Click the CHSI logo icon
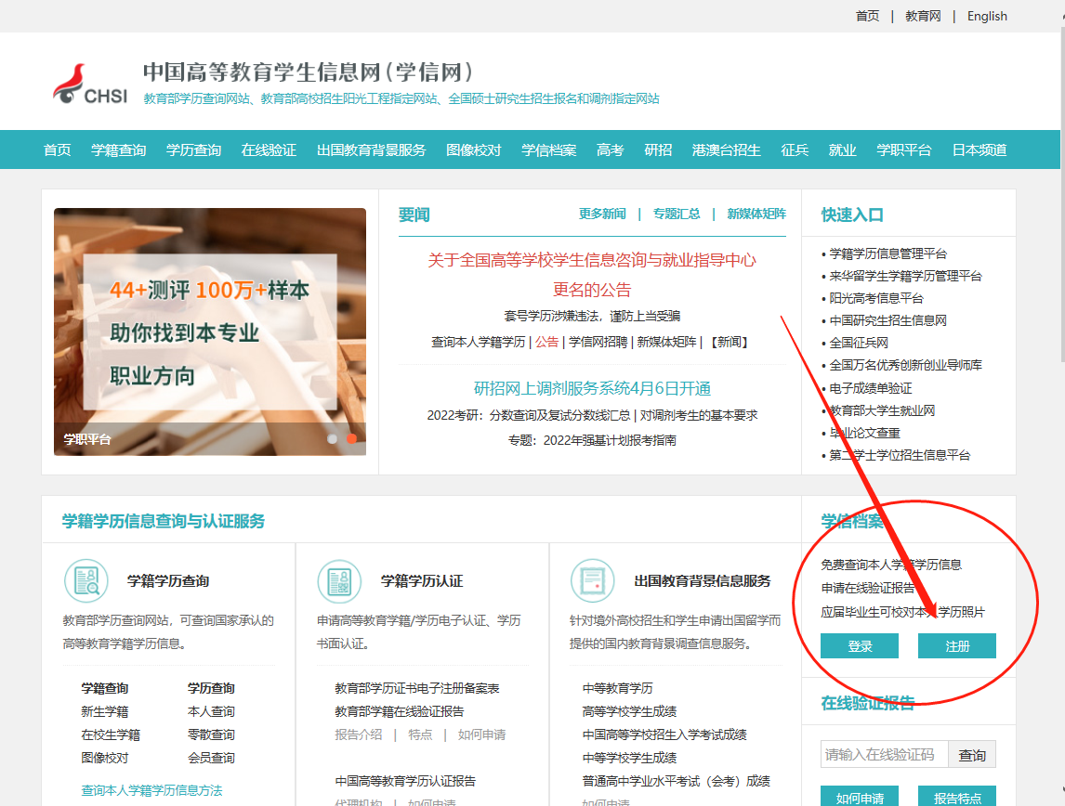The image size is (1065, 806). tap(89, 84)
